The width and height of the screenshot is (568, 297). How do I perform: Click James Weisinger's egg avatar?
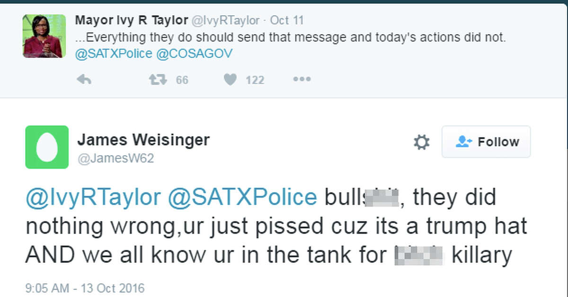pyautogui.click(x=47, y=147)
